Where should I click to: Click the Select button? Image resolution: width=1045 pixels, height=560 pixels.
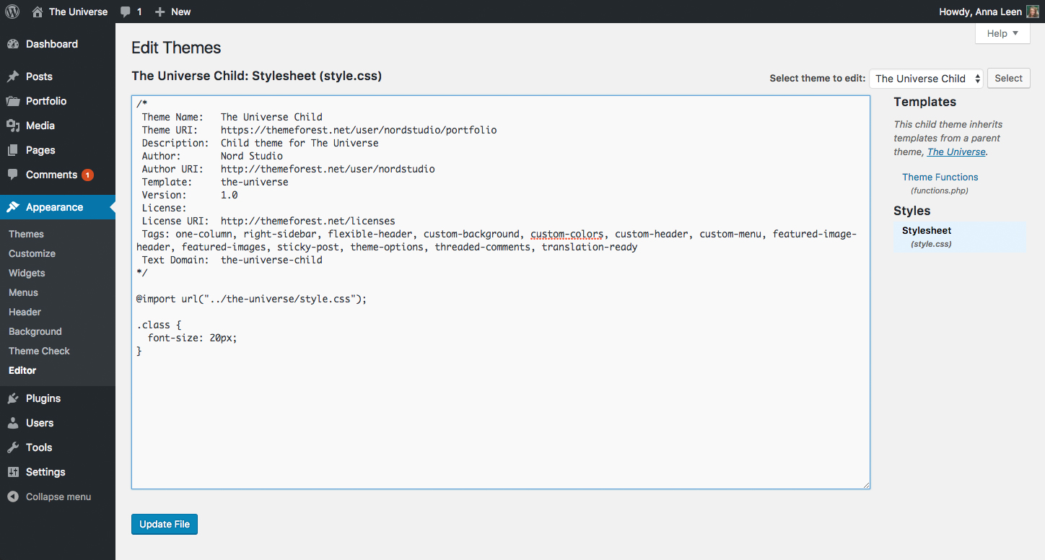point(1008,78)
